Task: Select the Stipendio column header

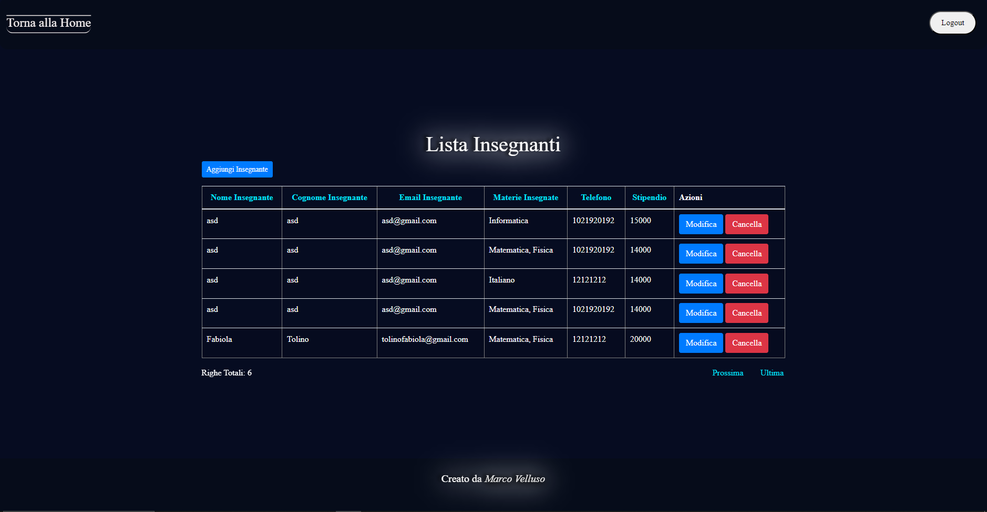Action: [649, 197]
